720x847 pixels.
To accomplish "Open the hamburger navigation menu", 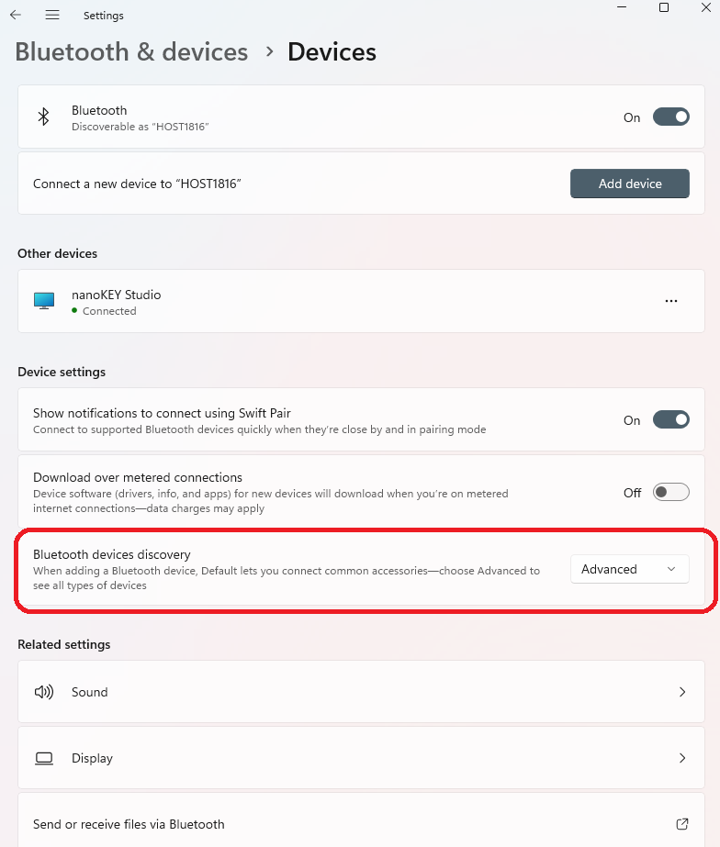I will [x=52, y=15].
